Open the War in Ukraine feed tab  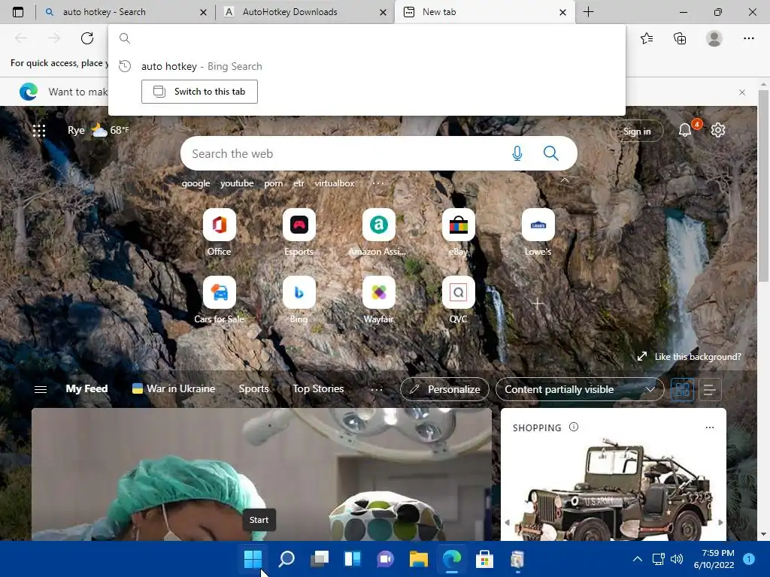[174, 388]
